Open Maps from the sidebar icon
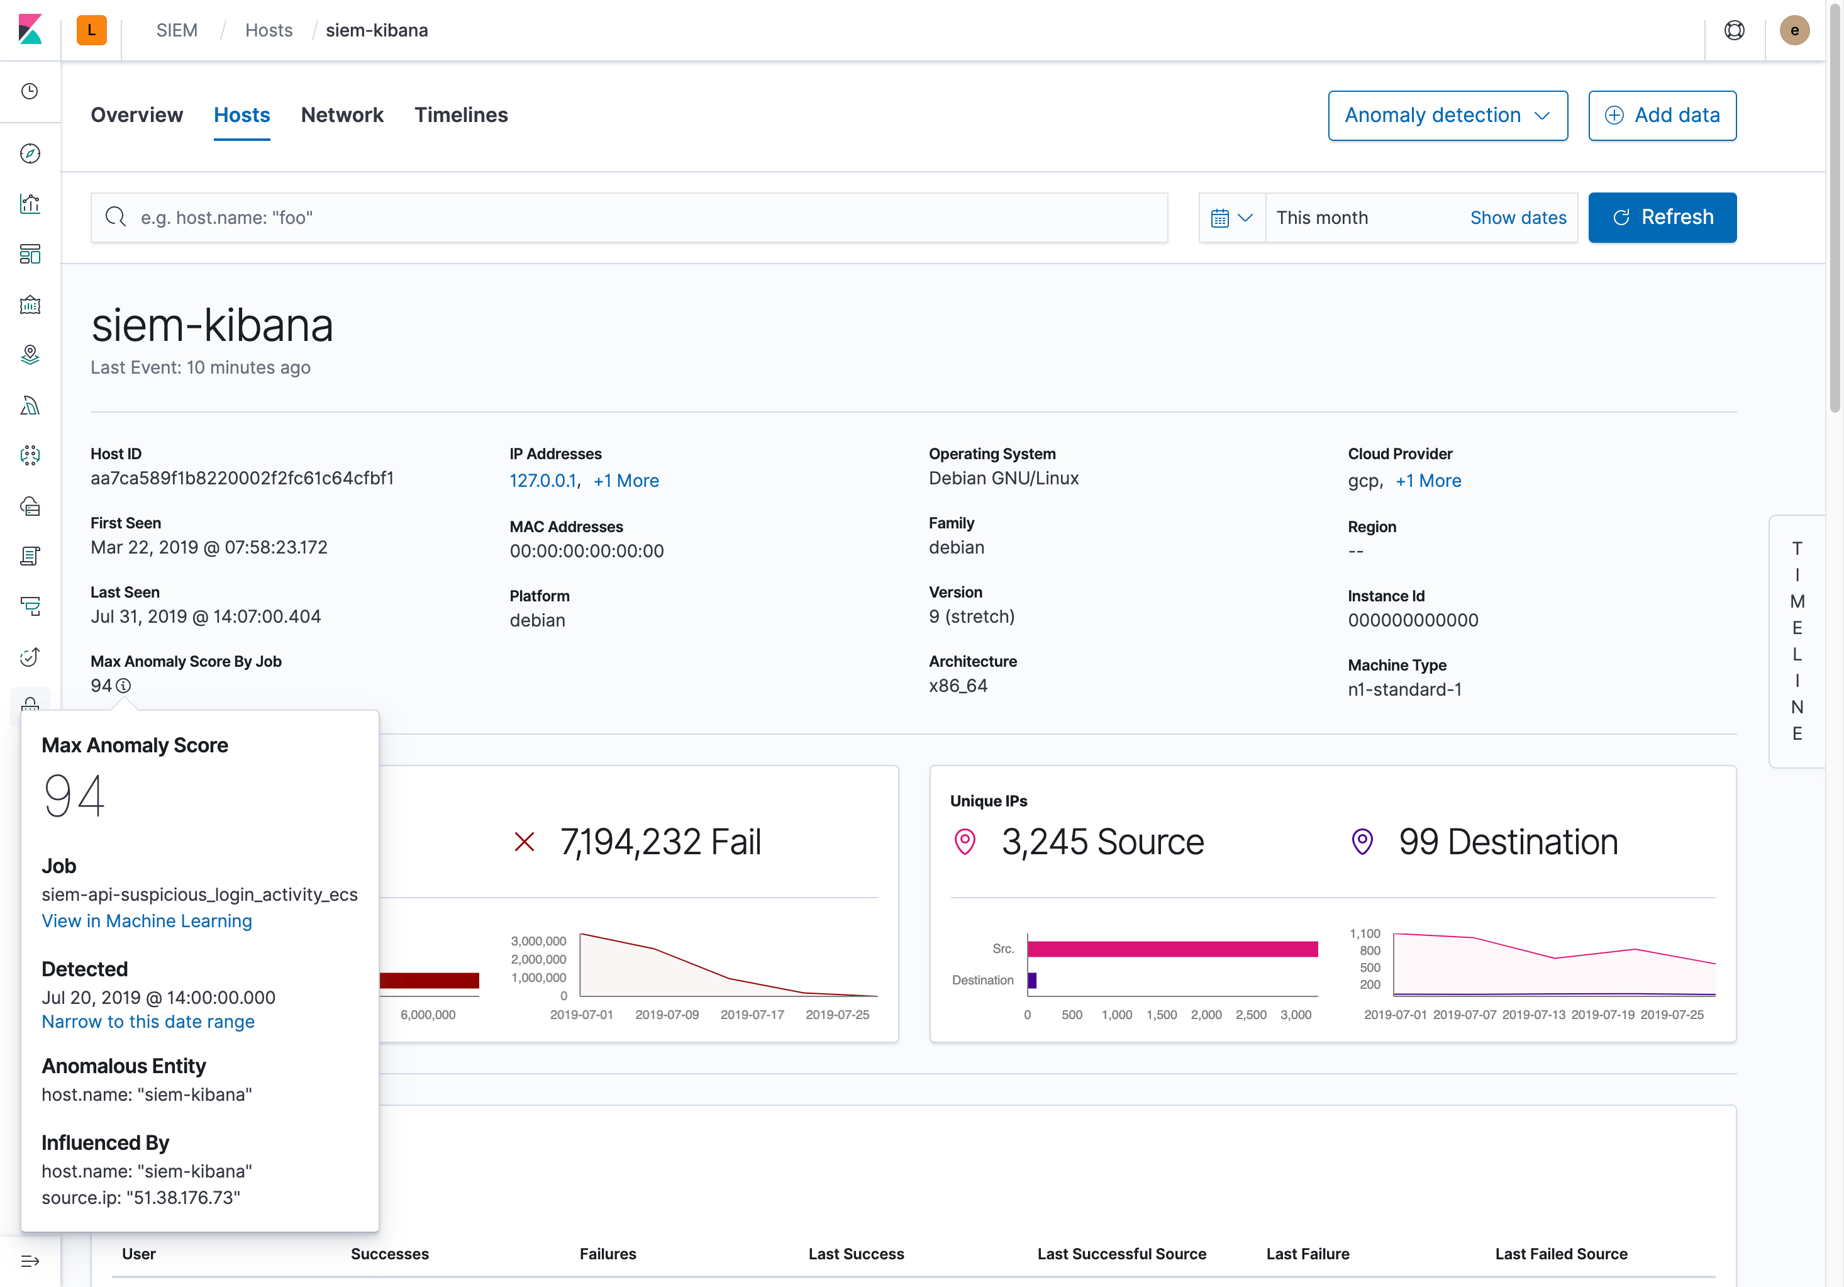The image size is (1844, 1287). tap(30, 355)
